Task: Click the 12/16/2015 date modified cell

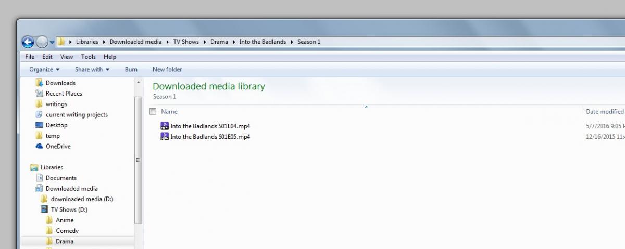Action: (605, 137)
